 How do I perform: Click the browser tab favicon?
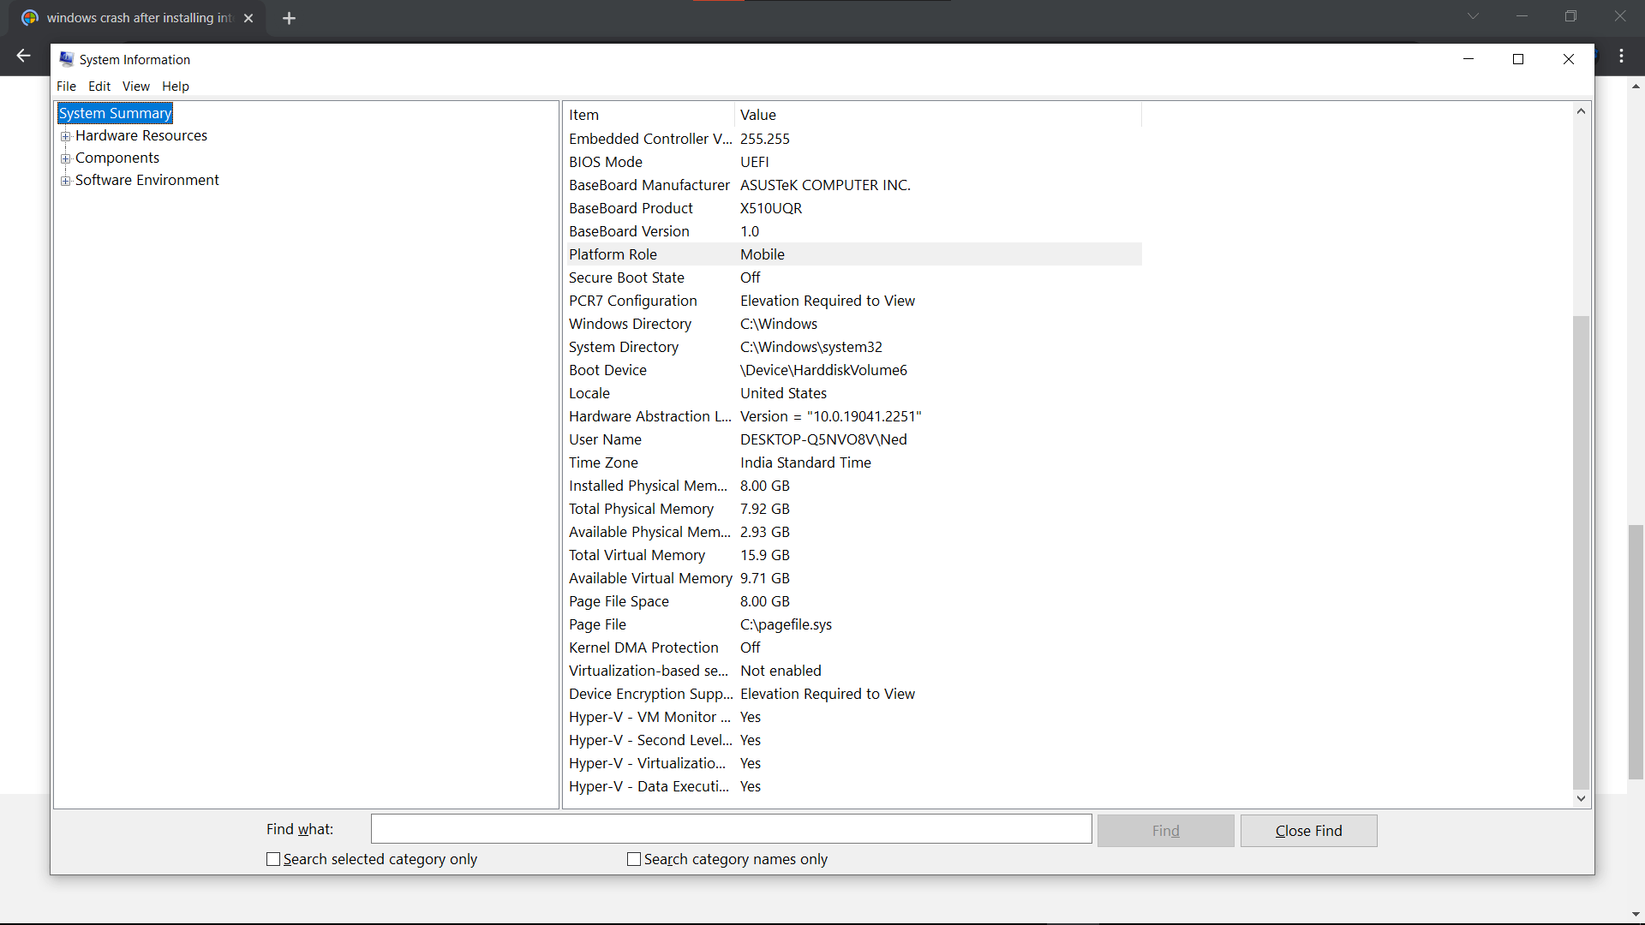point(30,18)
